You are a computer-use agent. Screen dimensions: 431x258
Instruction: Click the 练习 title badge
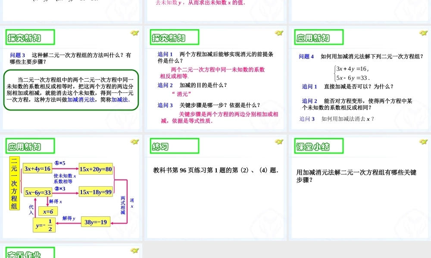pyautogui.click(x=174, y=146)
